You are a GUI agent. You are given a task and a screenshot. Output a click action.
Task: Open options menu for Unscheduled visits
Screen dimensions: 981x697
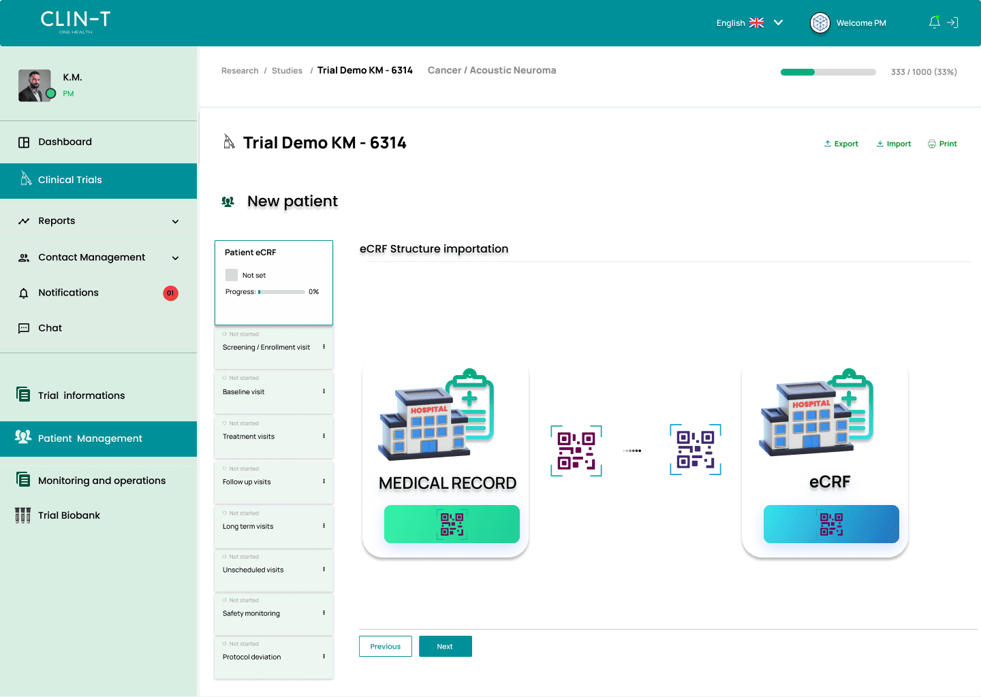click(324, 570)
